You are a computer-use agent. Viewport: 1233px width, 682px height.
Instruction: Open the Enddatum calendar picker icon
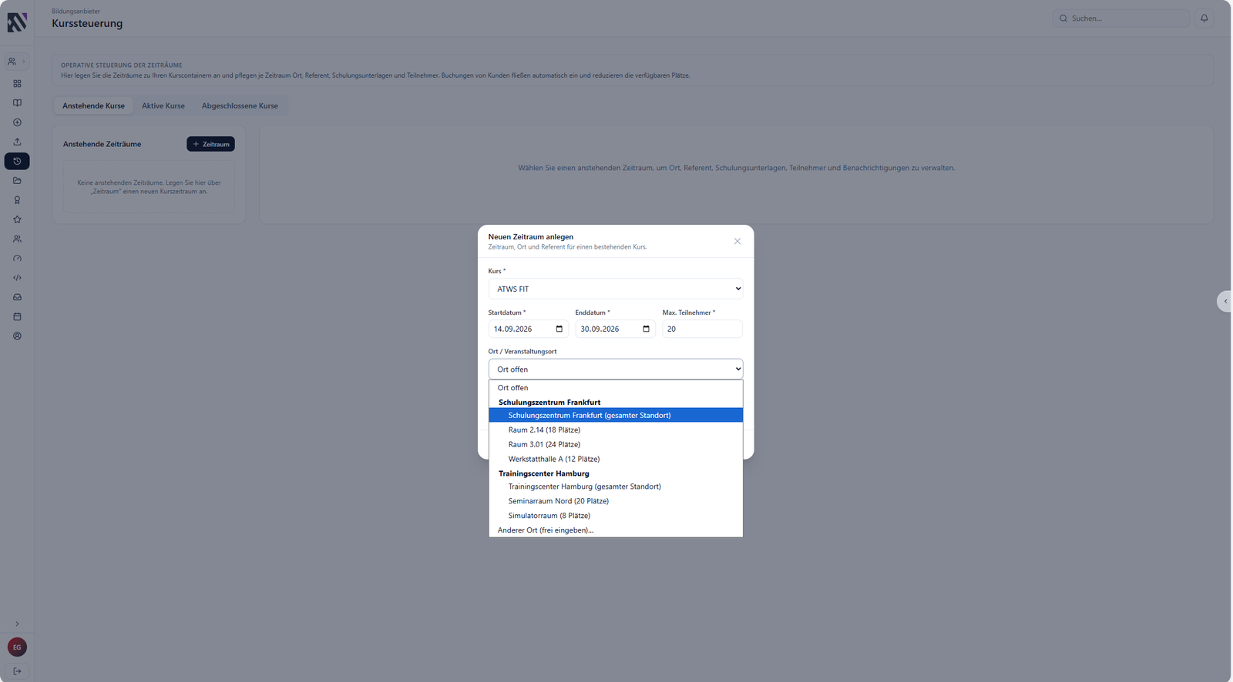[647, 329]
